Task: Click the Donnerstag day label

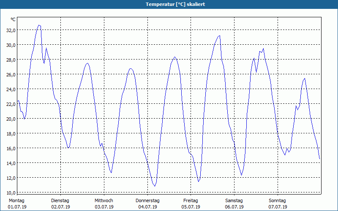Action: [x=147, y=201]
